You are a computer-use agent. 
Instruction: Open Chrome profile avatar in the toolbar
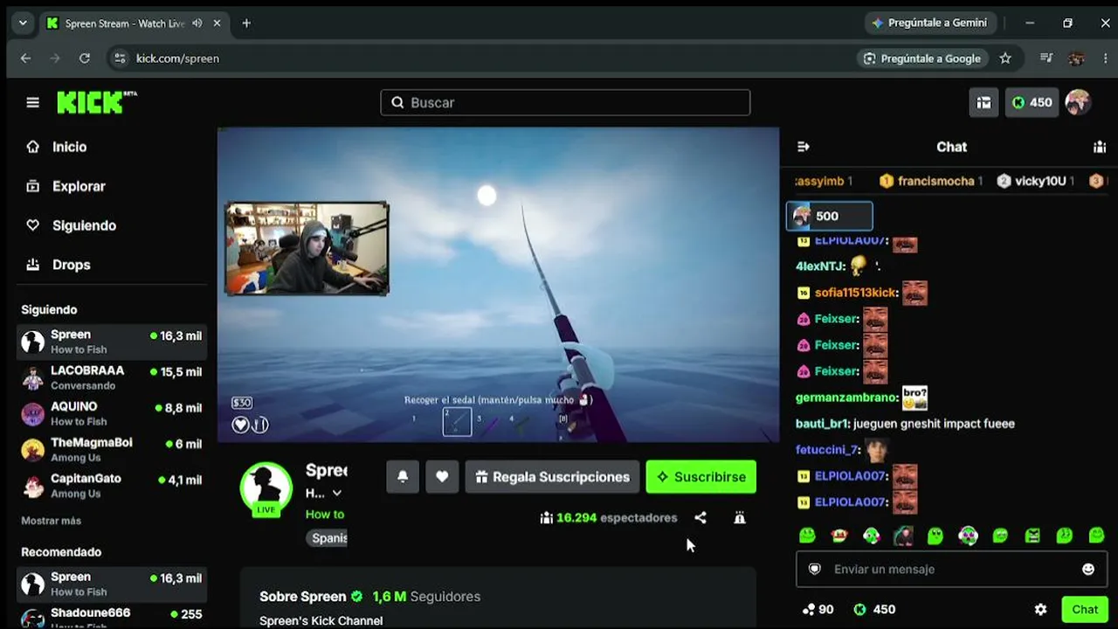1076,59
